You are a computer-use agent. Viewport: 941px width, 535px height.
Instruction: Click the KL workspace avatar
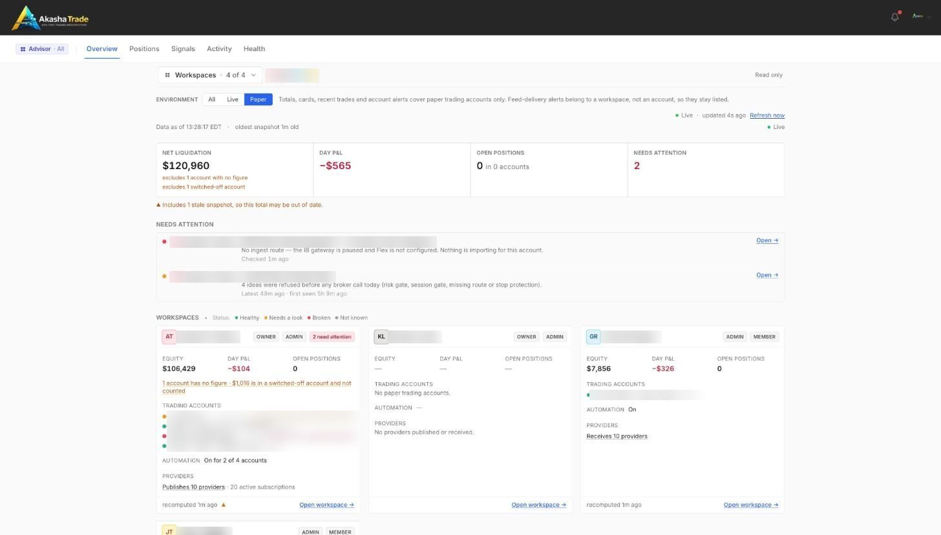(381, 337)
